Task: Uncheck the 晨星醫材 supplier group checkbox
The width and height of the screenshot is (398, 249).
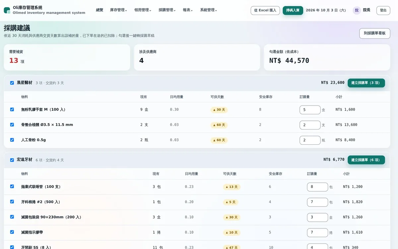Action: click(x=12, y=83)
